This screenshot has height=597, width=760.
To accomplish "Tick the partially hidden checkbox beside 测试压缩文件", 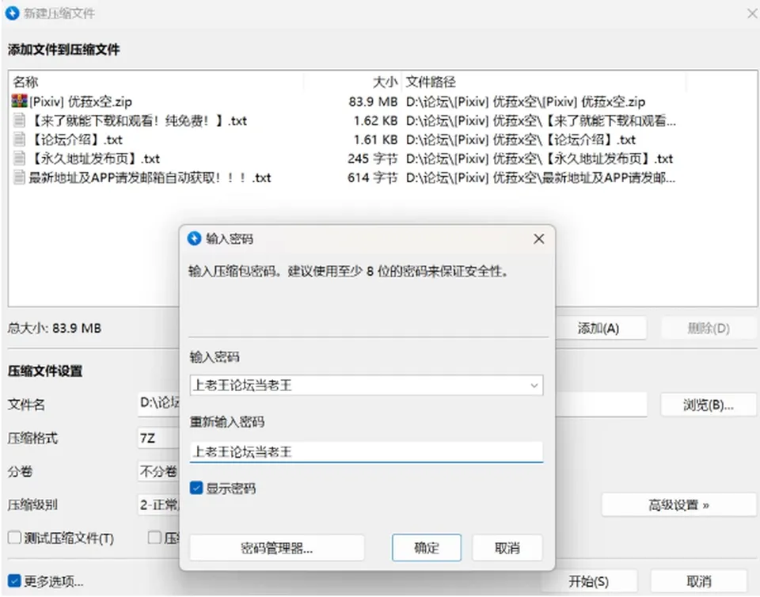I will [x=154, y=538].
